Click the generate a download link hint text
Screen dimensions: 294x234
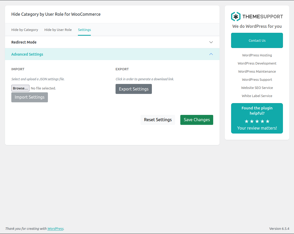click(145, 79)
